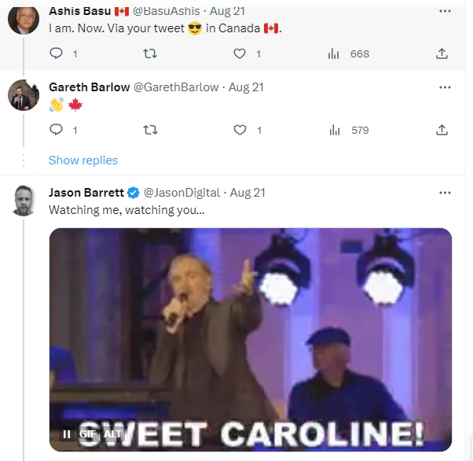Click Gareth Barlow's avatar picture
473x461 pixels.
[23, 97]
